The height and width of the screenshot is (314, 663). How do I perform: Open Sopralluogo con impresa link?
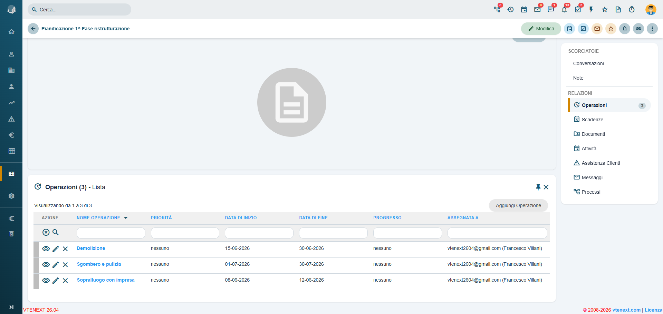(x=106, y=280)
